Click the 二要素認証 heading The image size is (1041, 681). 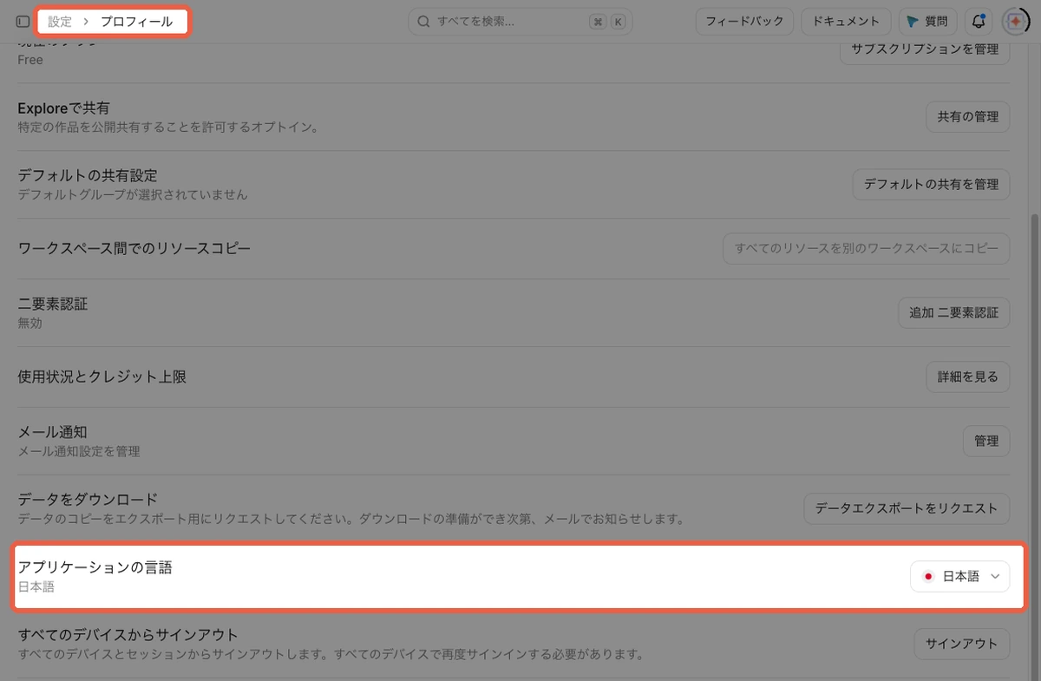pos(53,304)
